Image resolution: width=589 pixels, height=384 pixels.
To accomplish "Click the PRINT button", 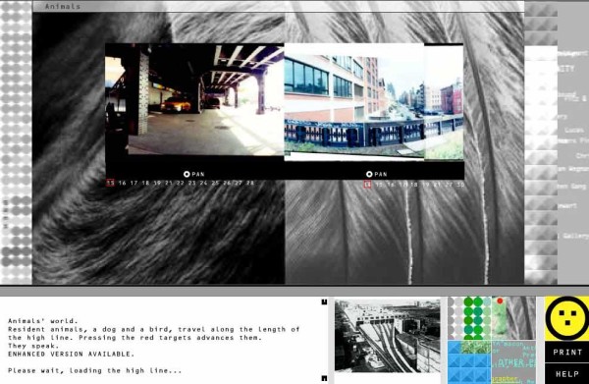I will (566, 352).
